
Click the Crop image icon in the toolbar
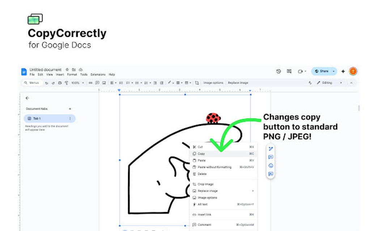(x=196, y=83)
